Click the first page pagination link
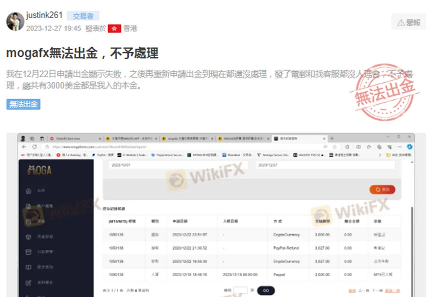This screenshot has width=433, height=297. tap(352, 290)
